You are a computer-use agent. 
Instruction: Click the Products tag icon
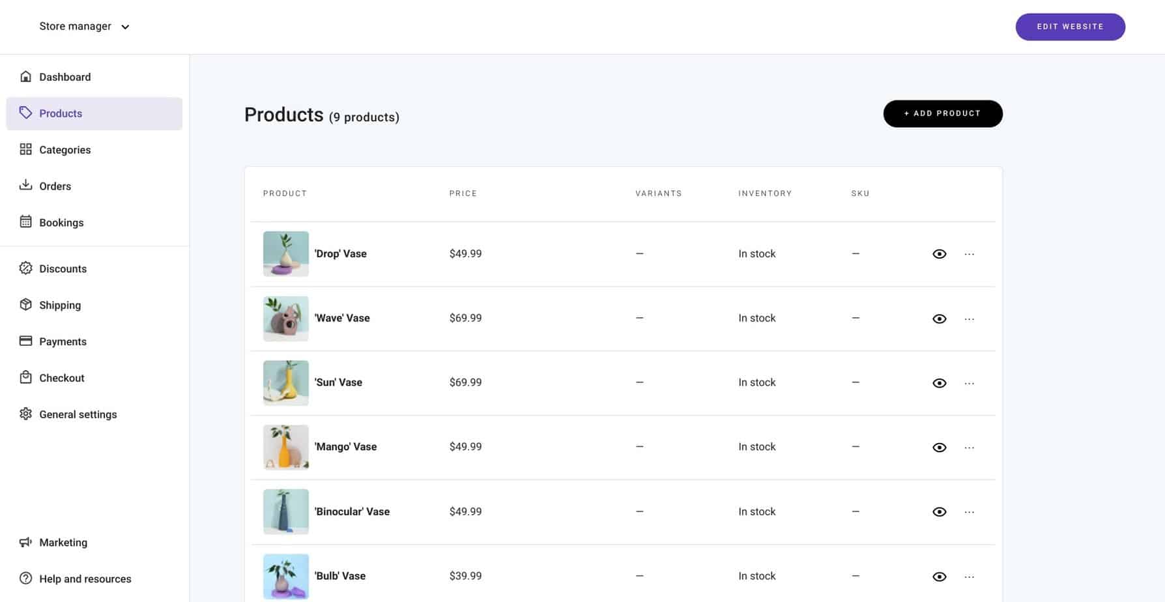[25, 113]
